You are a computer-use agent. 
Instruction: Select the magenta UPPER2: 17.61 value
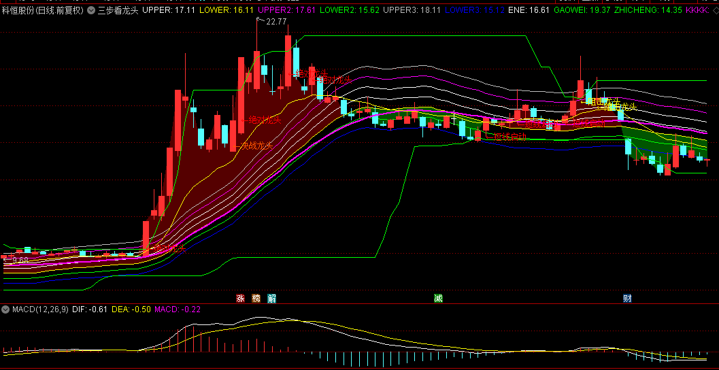(x=287, y=10)
